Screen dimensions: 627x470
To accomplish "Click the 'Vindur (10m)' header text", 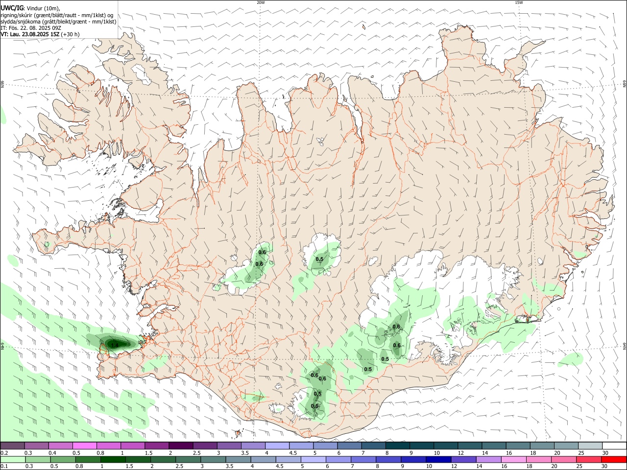I will (x=44, y=8).
